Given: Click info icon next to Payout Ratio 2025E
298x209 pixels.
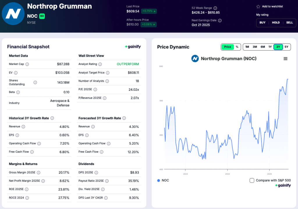Looking at the screenshot, I should coord(107,181).
